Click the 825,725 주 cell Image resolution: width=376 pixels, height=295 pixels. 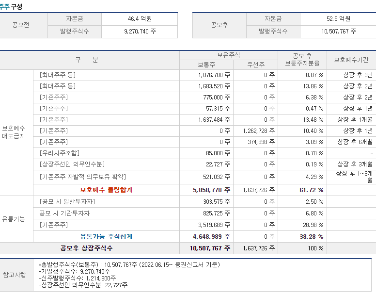[x=206, y=213]
